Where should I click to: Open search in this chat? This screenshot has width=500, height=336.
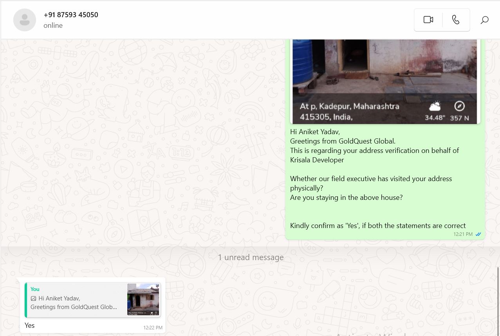click(x=484, y=20)
